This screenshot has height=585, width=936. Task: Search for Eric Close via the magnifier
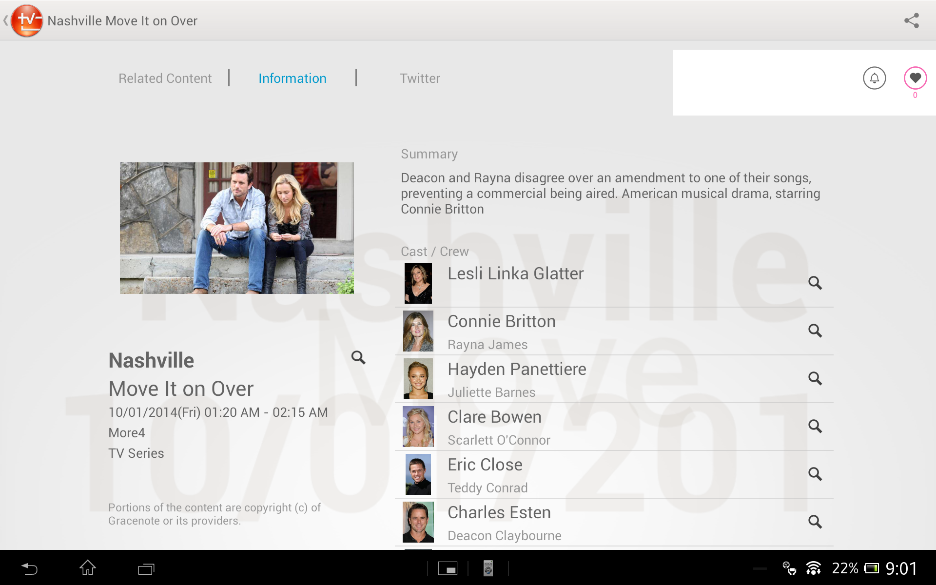(x=815, y=474)
